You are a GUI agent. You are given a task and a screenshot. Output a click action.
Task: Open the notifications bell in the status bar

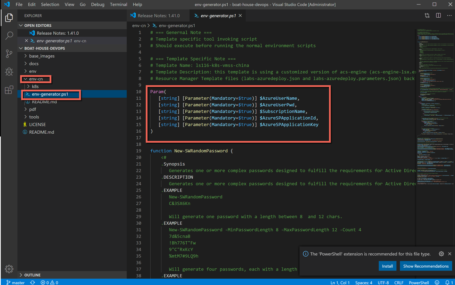point(449,282)
